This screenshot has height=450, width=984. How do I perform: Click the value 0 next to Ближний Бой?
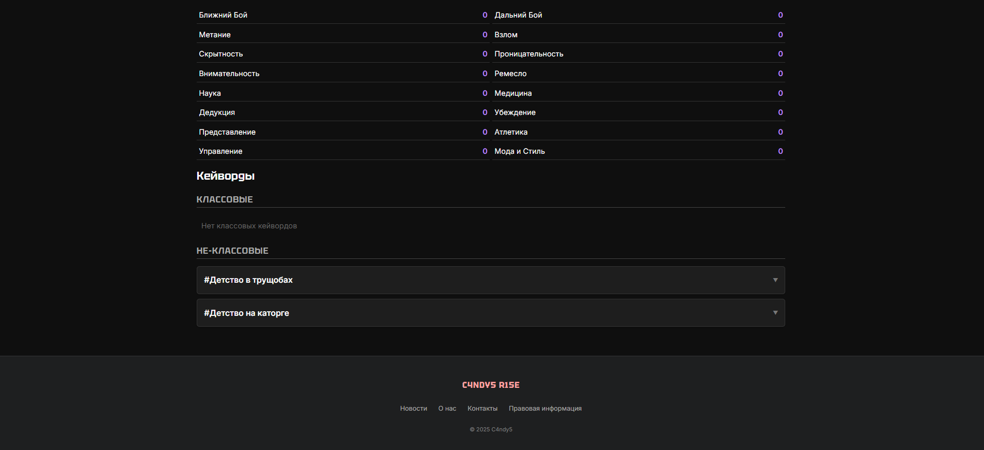(x=485, y=15)
